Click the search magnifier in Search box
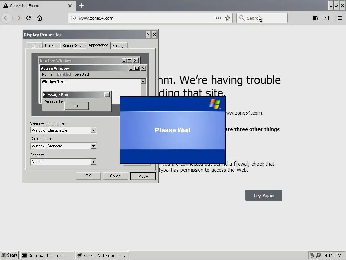 242,18
